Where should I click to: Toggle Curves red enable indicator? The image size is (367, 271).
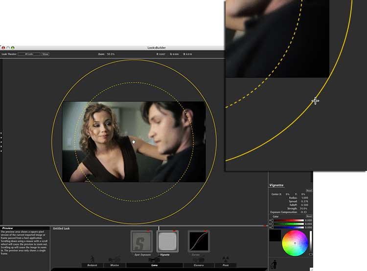coord(206,231)
